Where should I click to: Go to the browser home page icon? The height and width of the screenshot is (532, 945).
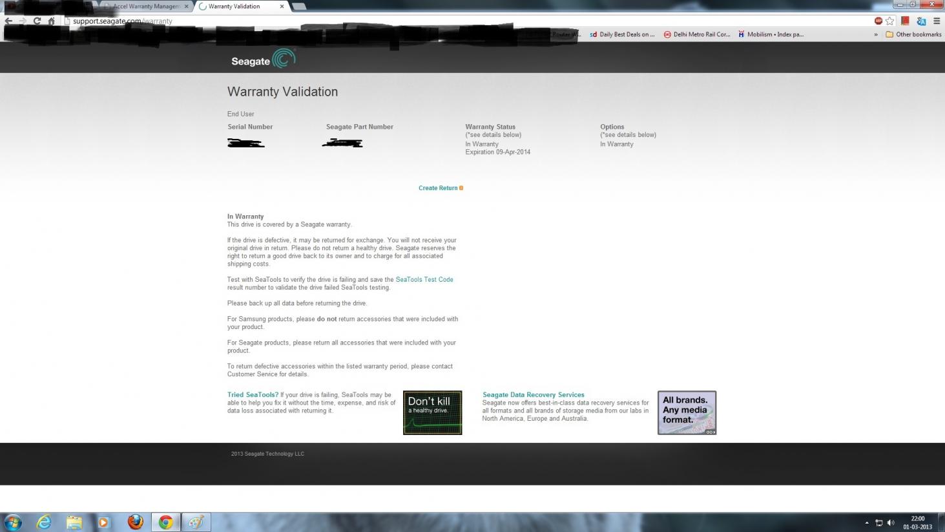click(52, 21)
